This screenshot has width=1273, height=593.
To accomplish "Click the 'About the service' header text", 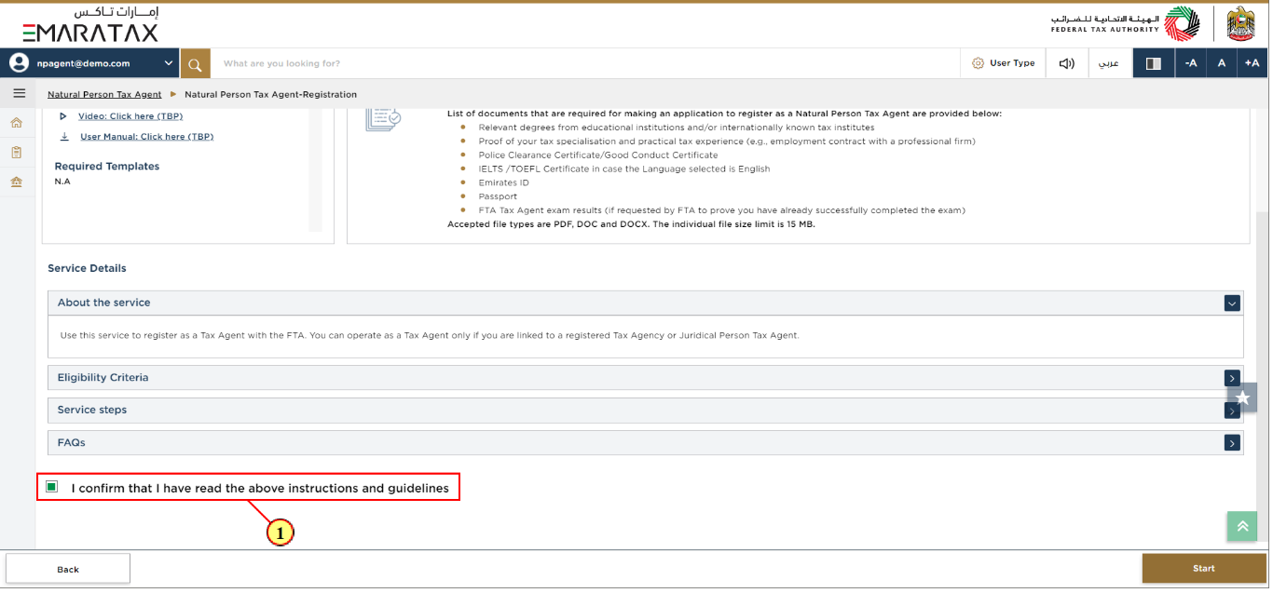I will [103, 303].
